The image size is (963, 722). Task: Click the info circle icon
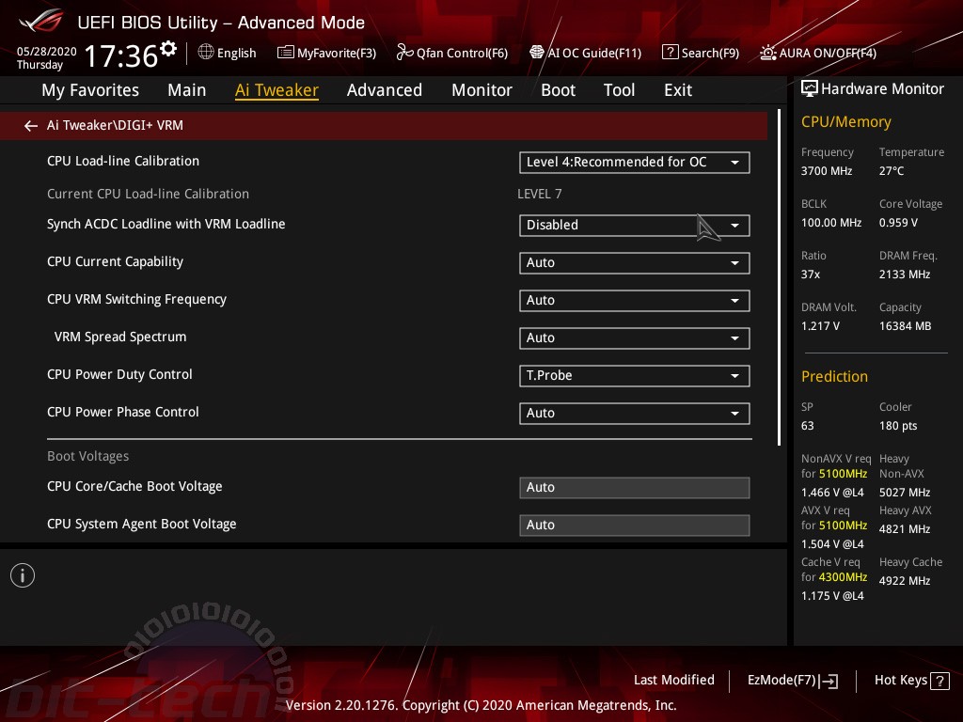[23, 575]
